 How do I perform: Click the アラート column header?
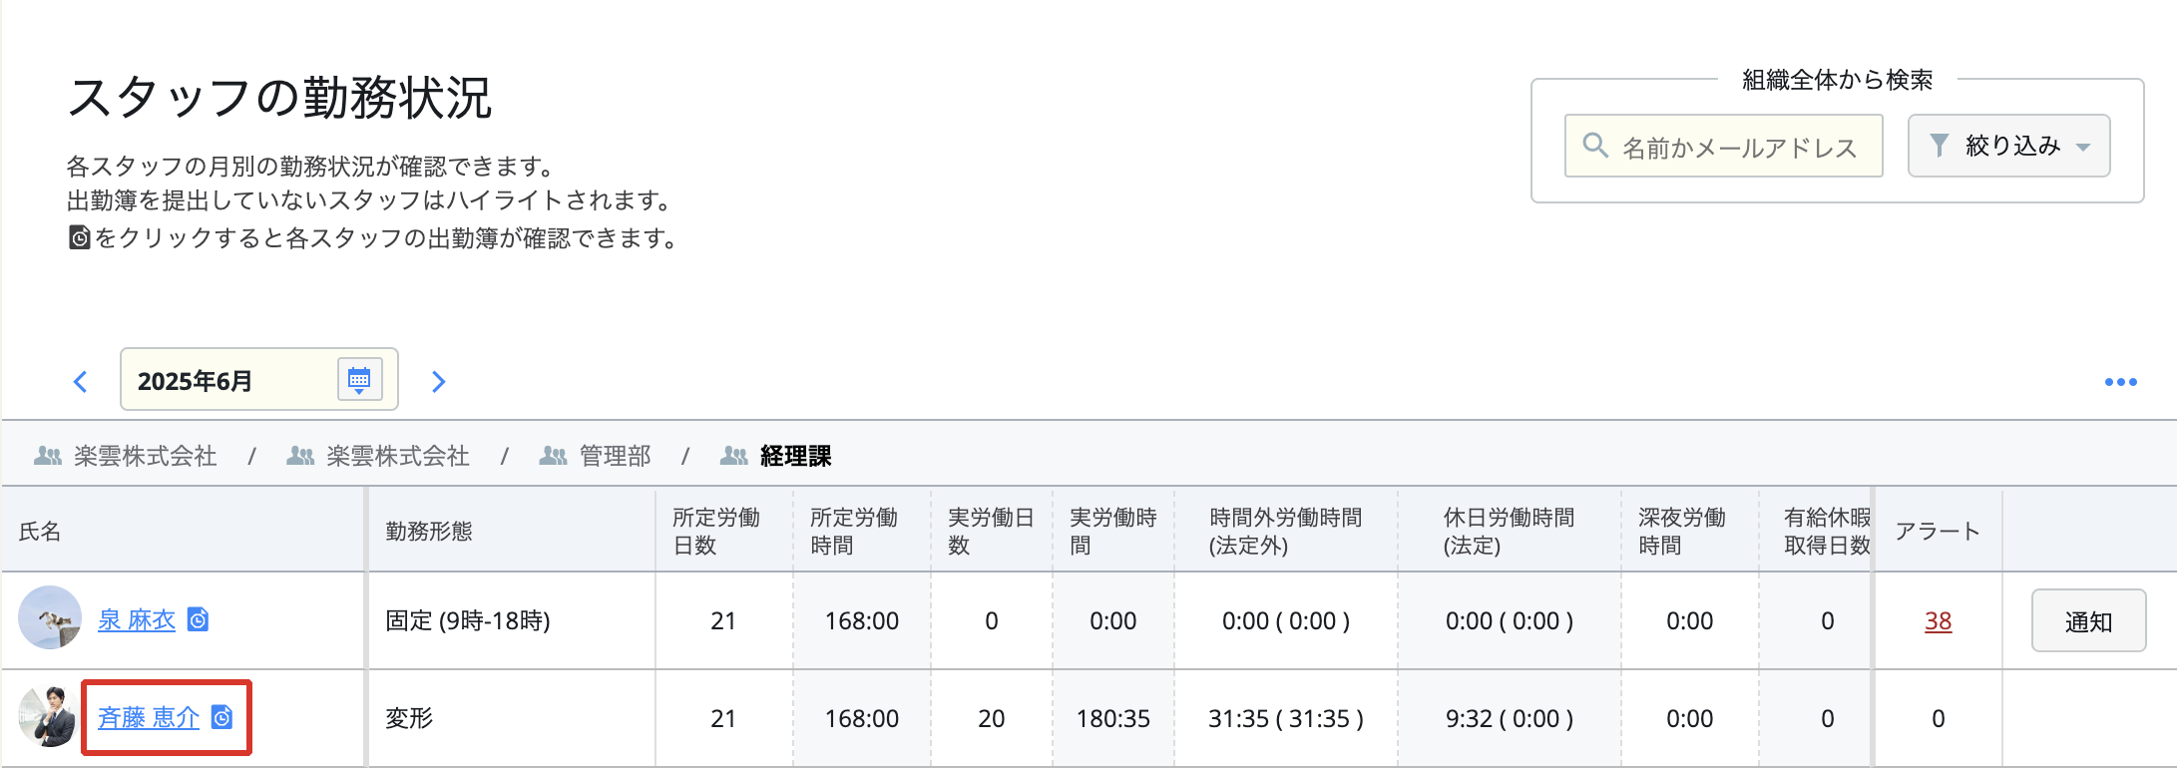1937,532
